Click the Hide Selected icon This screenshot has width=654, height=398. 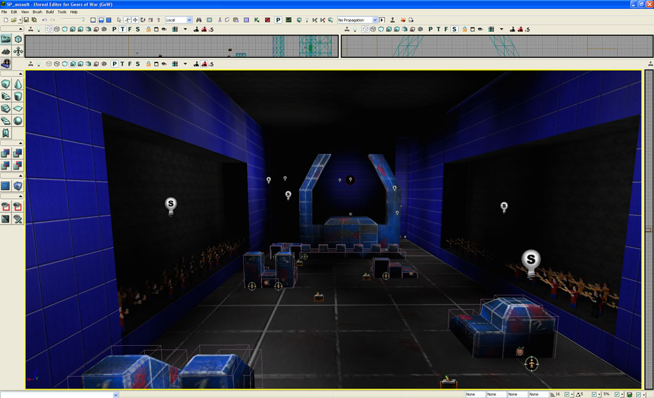click(x=18, y=207)
